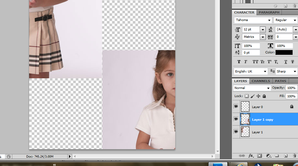The width and height of the screenshot is (298, 166).
Task: Create a new layer group folder
Action: click(277, 156)
